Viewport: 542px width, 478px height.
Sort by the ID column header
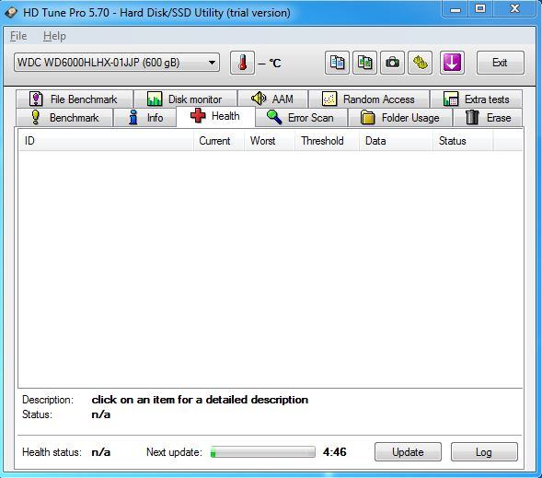106,141
